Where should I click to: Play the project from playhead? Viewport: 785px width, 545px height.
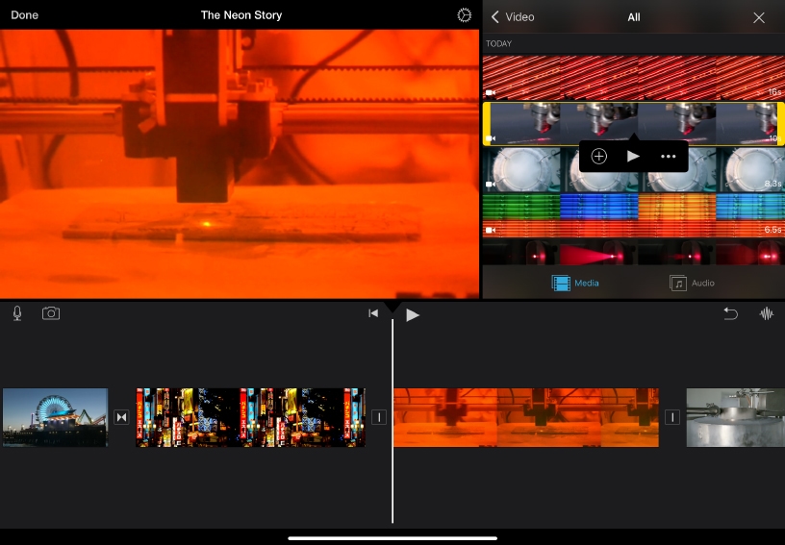coord(413,314)
